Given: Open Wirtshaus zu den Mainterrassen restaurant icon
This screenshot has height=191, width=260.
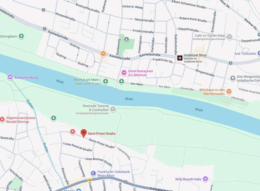Looking at the screenshot, I should (x=229, y=92).
